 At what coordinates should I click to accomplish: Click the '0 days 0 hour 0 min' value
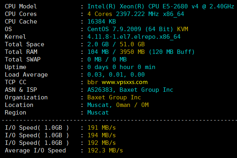(x=121, y=67)
